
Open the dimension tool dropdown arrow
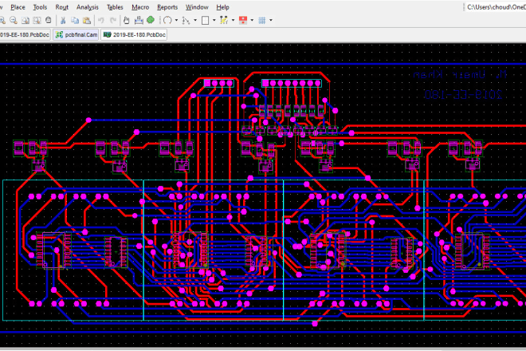pyautogui.click(x=195, y=21)
